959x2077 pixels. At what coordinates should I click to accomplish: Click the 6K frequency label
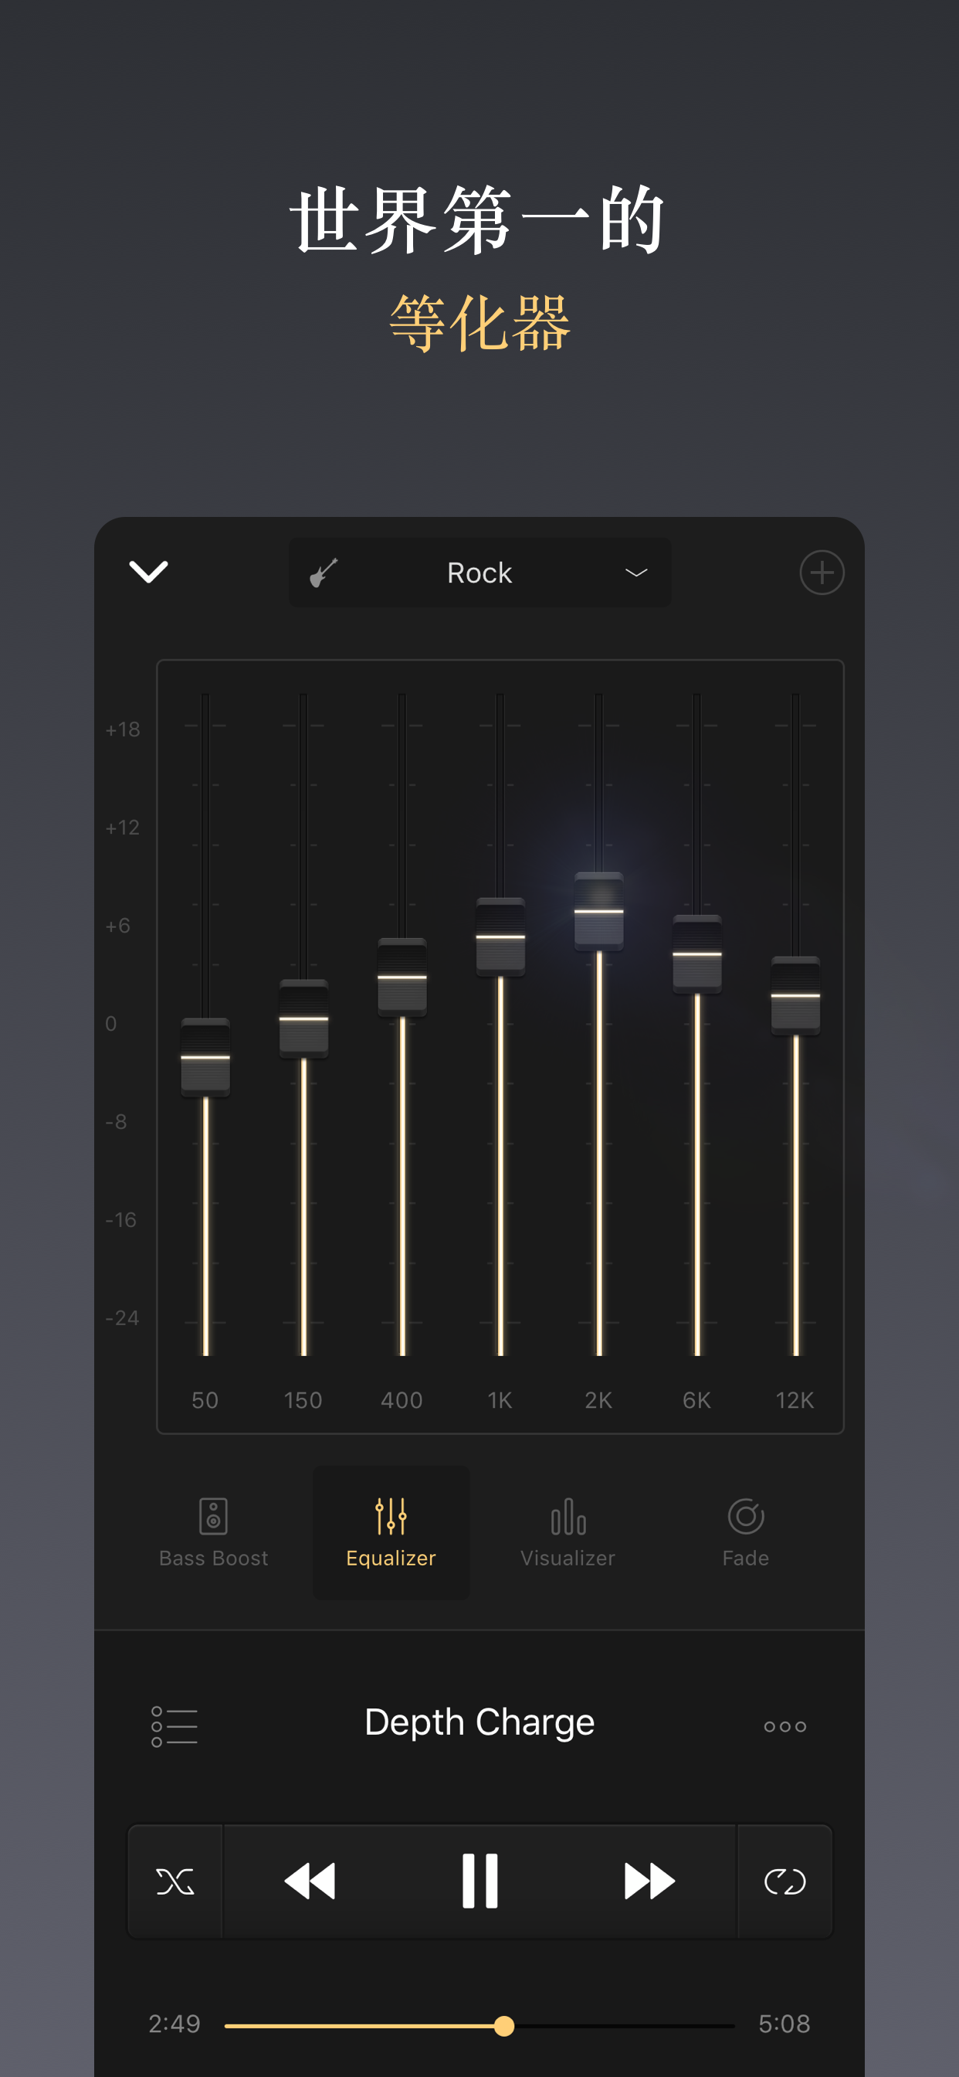pos(697,1401)
